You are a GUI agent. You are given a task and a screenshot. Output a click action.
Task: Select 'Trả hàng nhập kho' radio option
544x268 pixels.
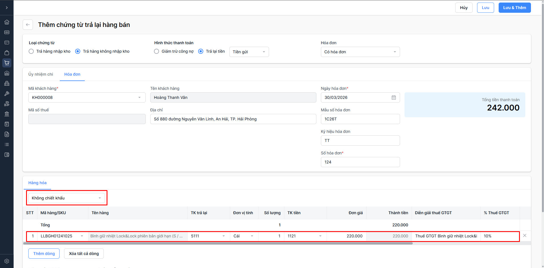tap(31, 51)
